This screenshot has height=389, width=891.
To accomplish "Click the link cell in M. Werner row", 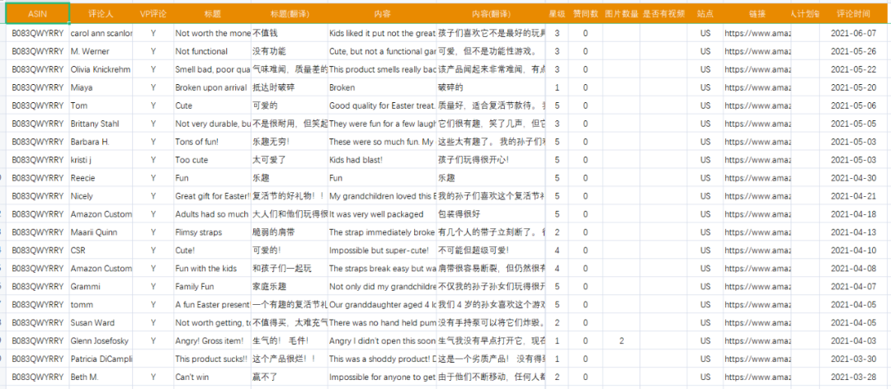I will pos(757,51).
